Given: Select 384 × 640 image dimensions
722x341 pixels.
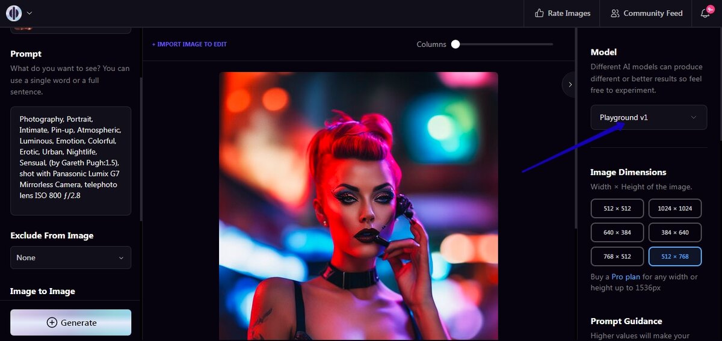Looking at the screenshot, I should pyautogui.click(x=675, y=232).
